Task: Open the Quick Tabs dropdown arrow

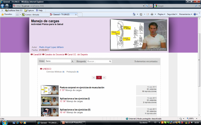Action: [x=20, y=14]
